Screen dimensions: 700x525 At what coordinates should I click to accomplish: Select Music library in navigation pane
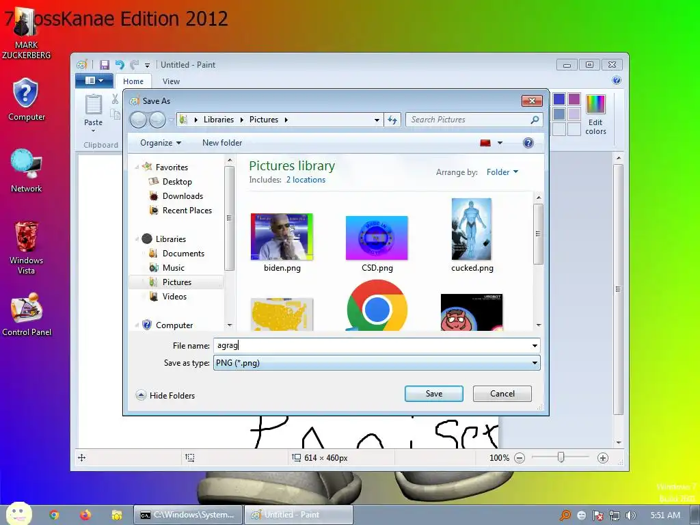click(173, 268)
